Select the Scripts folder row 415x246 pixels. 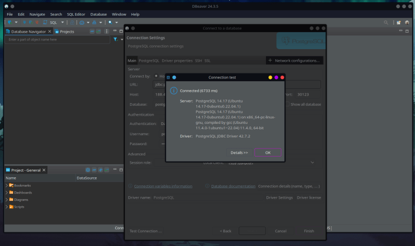click(x=64, y=207)
